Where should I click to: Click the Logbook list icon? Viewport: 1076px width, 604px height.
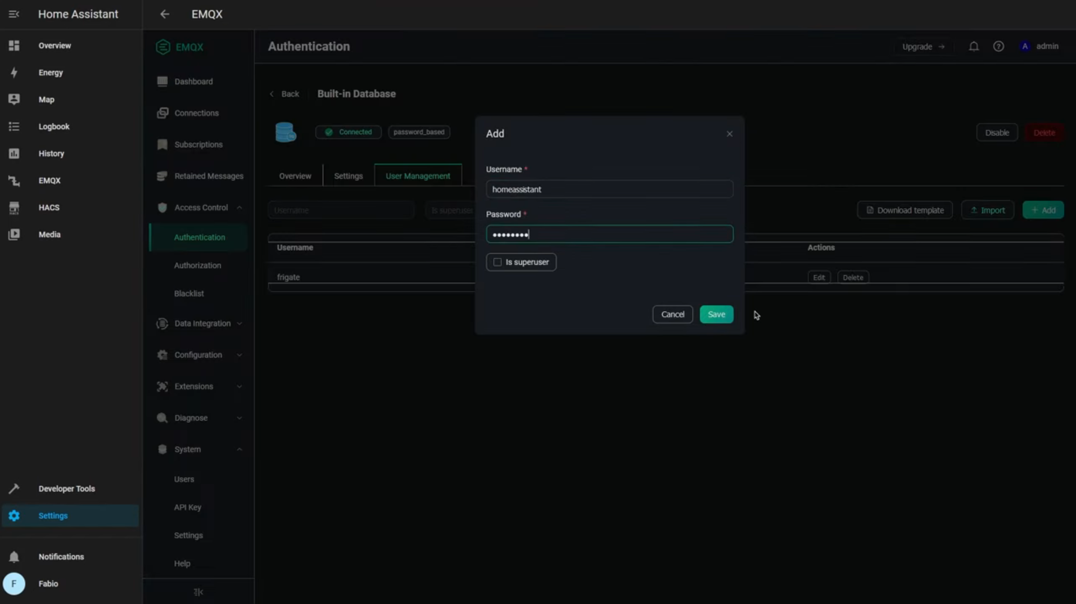tap(14, 127)
